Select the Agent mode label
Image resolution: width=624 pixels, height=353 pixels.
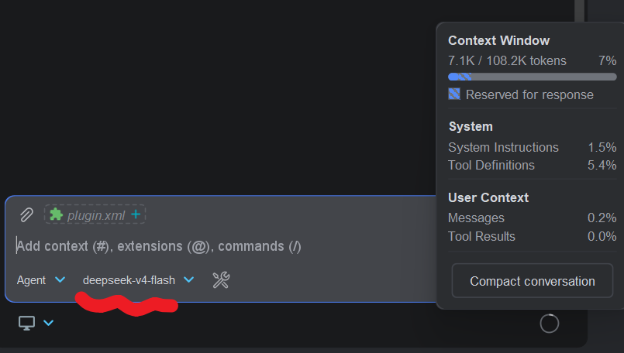(x=31, y=280)
